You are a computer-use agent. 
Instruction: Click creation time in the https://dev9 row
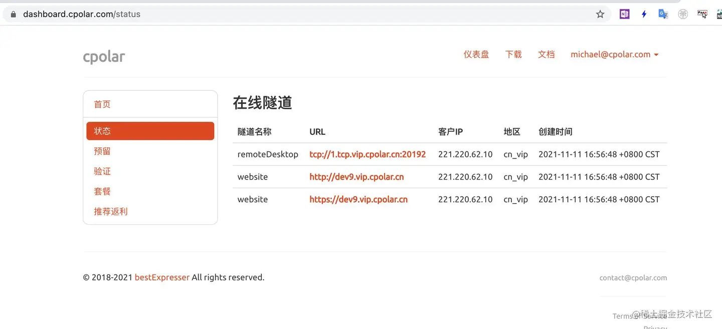click(599, 199)
